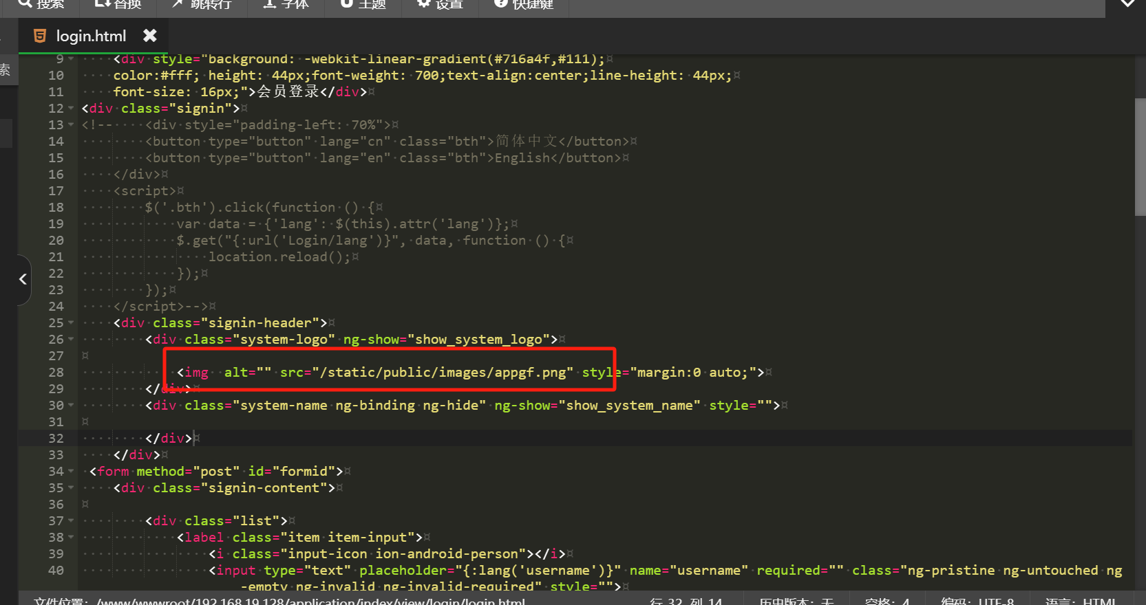
Task: Click the "show_system_name" attribute value
Action: pyautogui.click(x=629, y=406)
